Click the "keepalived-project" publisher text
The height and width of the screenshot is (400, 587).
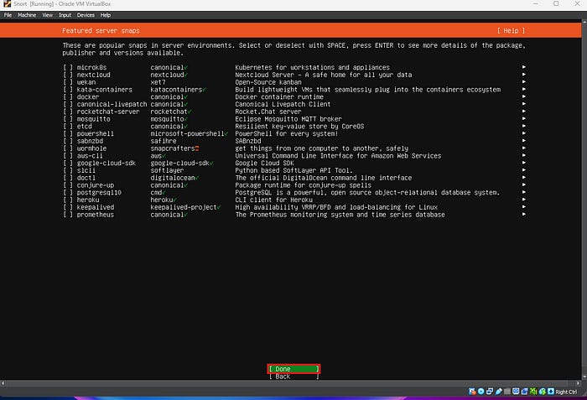coord(184,207)
